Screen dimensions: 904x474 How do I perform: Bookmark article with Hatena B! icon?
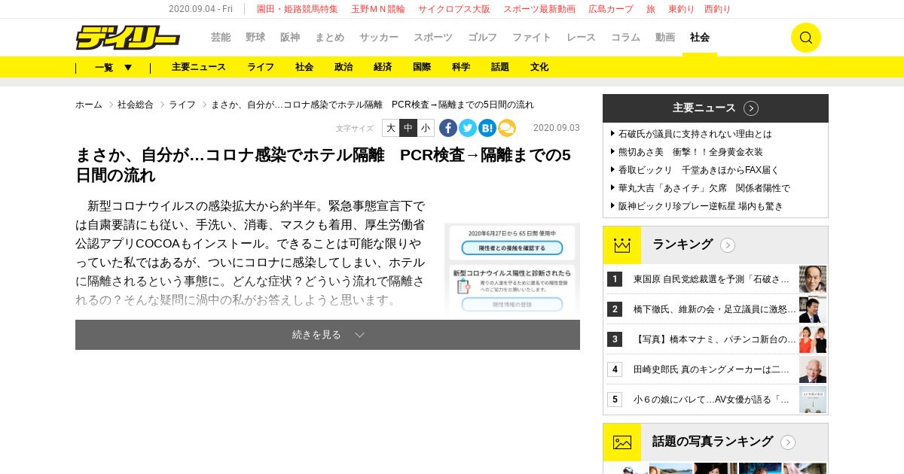point(487,128)
